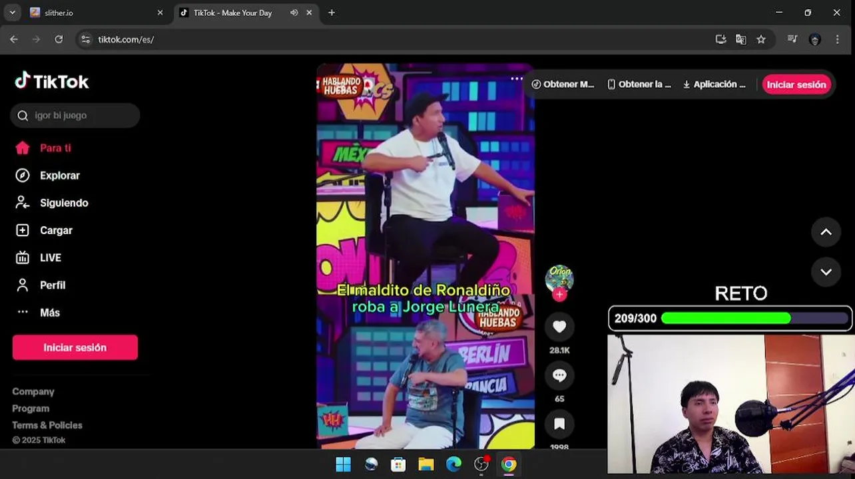This screenshot has height=479, width=855.
Task: Click the TikTok logo
Action: [x=52, y=81]
